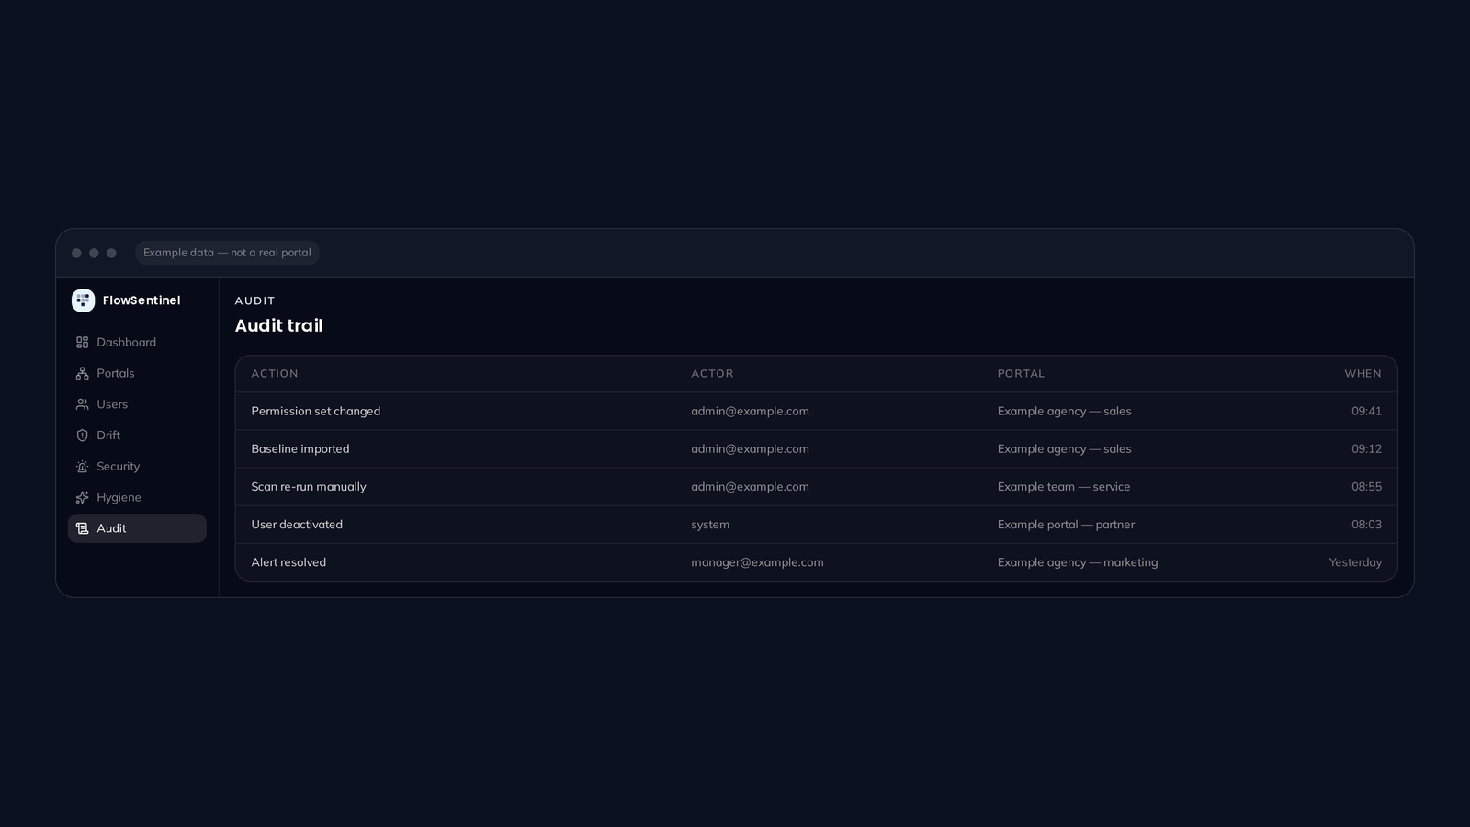
Task: Select the 'Alert resolved' action
Action: [x=288, y=561]
